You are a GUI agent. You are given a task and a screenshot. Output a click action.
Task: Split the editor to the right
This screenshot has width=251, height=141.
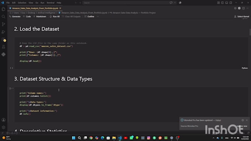pos(243,8)
